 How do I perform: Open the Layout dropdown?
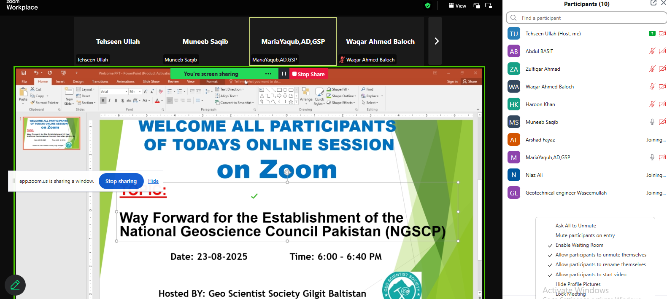86,89
